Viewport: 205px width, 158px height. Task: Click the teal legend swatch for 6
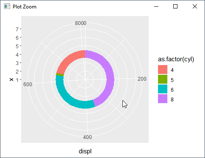point(163,89)
